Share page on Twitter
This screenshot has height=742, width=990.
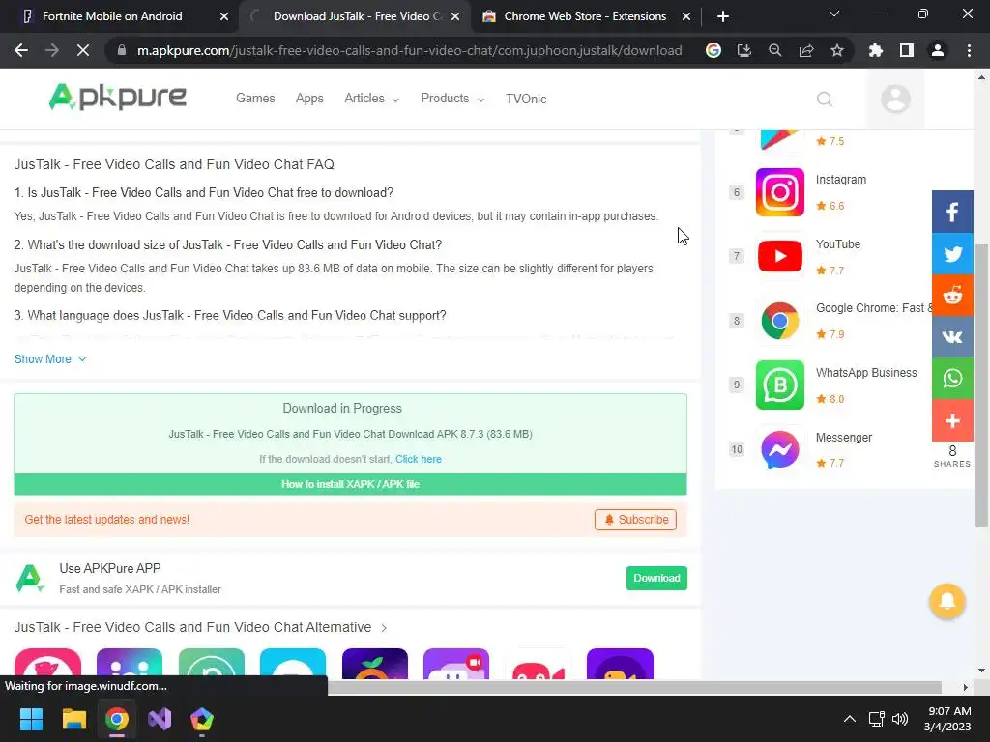click(952, 254)
